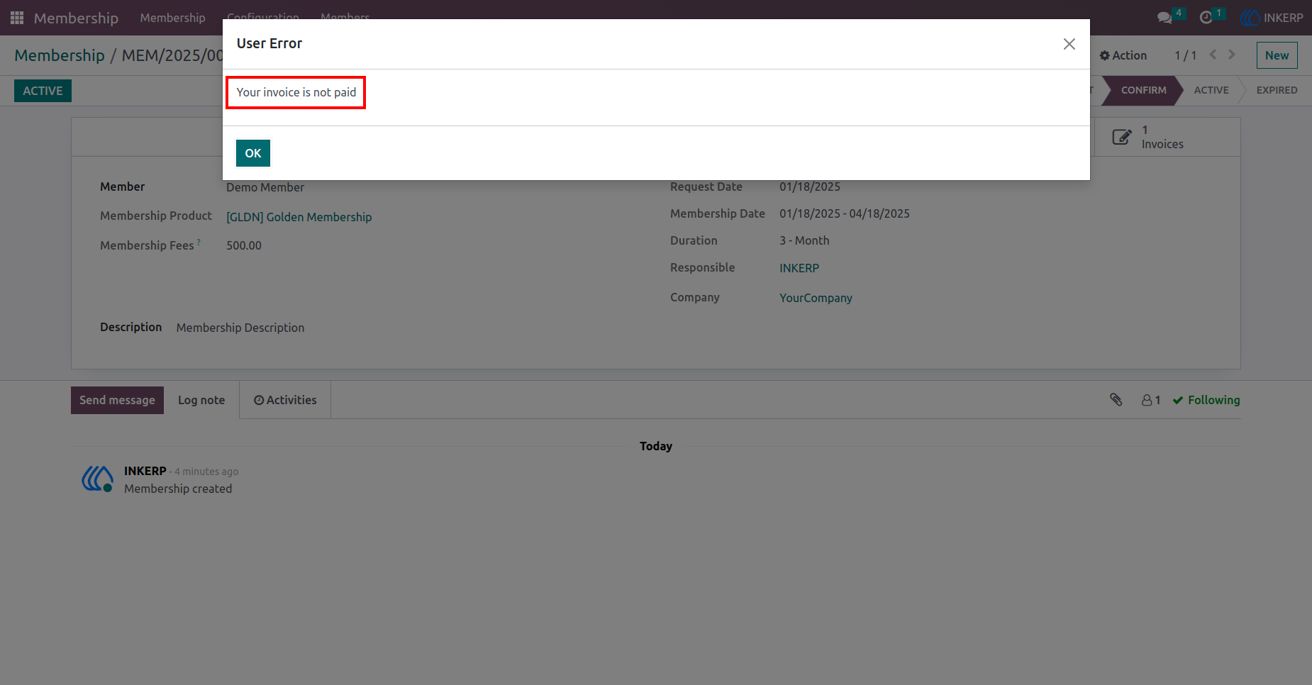Image resolution: width=1312 pixels, height=685 pixels.
Task: Click the Demo Member field value
Action: [x=265, y=187]
